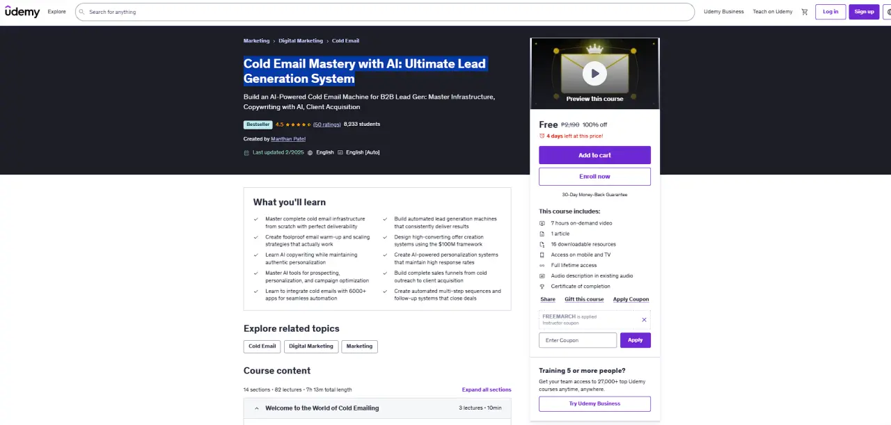Viewport: 891px width, 425px height.
Task: Collapse the Welcome to the World of Cold Emailing section
Action: (377, 408)
